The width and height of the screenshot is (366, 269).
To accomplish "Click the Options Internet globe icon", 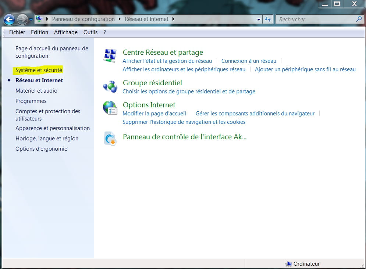I will (x=110, y=108).
